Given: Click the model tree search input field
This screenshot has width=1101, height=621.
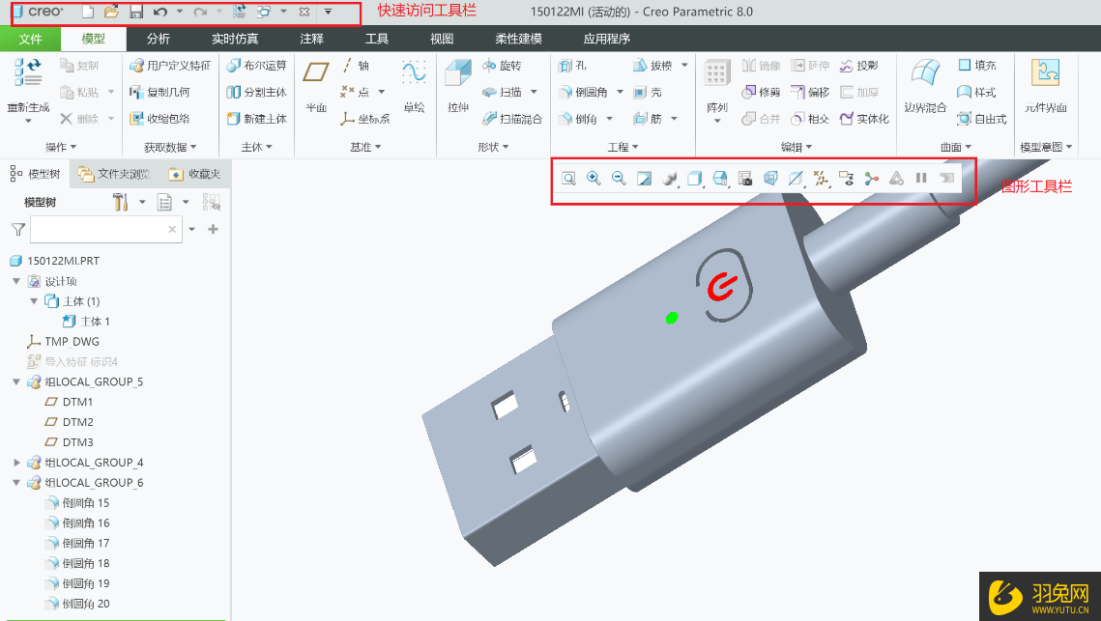Looking at the screenshot, I should [x=99, y=230].
